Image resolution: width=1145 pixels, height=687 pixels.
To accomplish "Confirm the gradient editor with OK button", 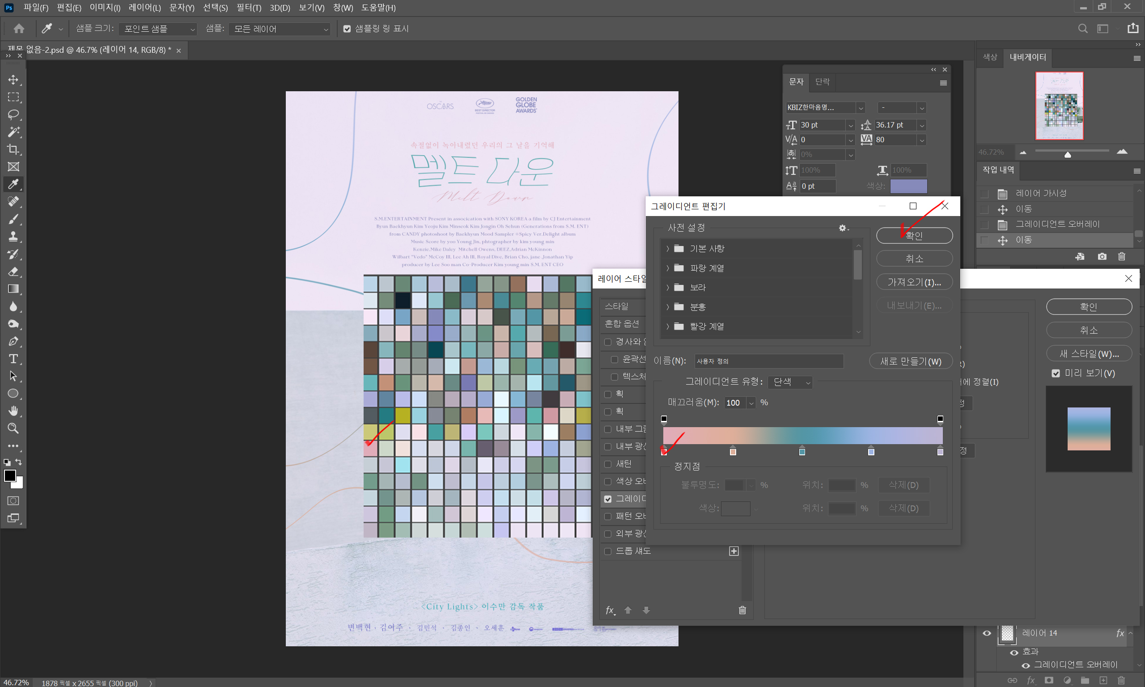I will (914, 235).
